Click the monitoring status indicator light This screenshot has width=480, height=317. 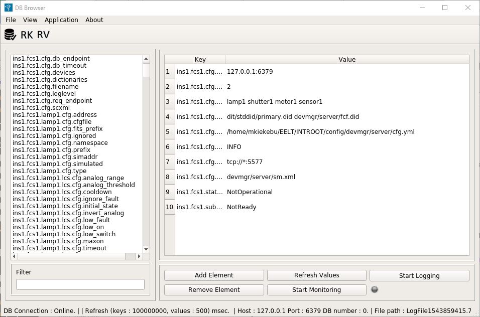pos(374,289)
